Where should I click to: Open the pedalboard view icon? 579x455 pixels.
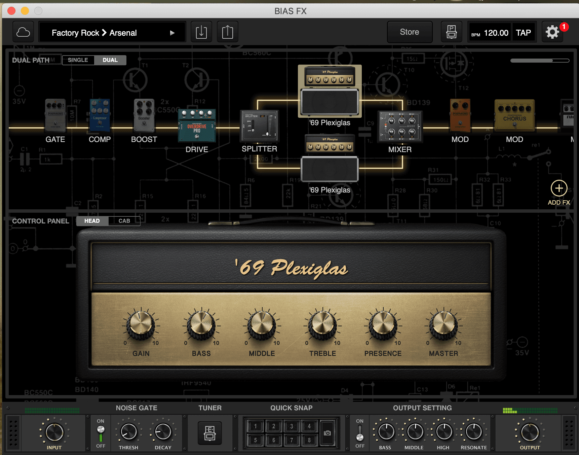tap(451, 32)
